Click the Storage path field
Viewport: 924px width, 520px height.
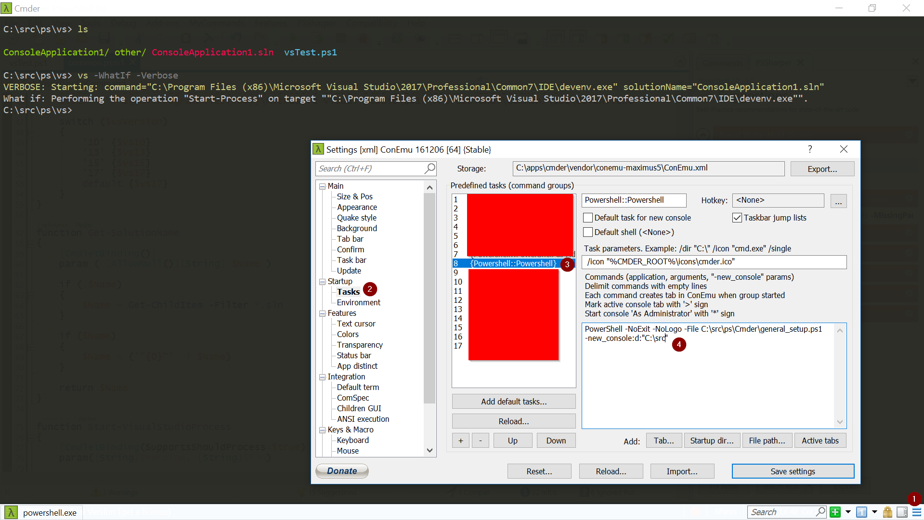[649, 169]
